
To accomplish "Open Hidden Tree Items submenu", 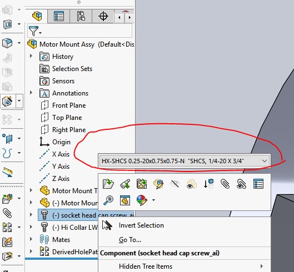I will [x=185, y=266].
